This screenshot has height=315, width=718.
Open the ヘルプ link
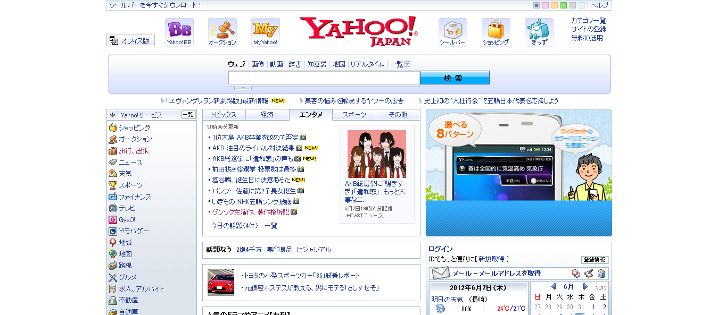(599, 5)
